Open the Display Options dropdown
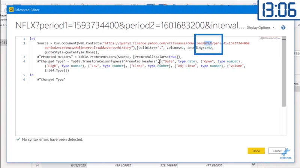Viewport: 300px width, 168px height. point(260,28)
